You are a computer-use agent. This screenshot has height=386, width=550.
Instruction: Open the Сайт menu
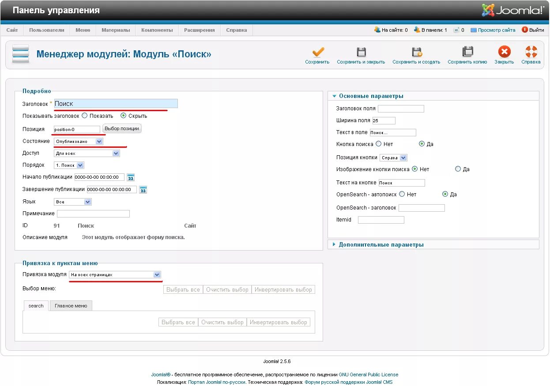(x=12, y=30)
